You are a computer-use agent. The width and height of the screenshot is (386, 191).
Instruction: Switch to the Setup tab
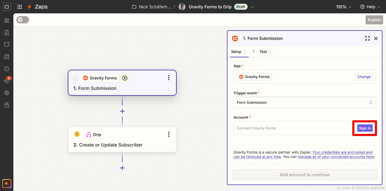point(239,52)
